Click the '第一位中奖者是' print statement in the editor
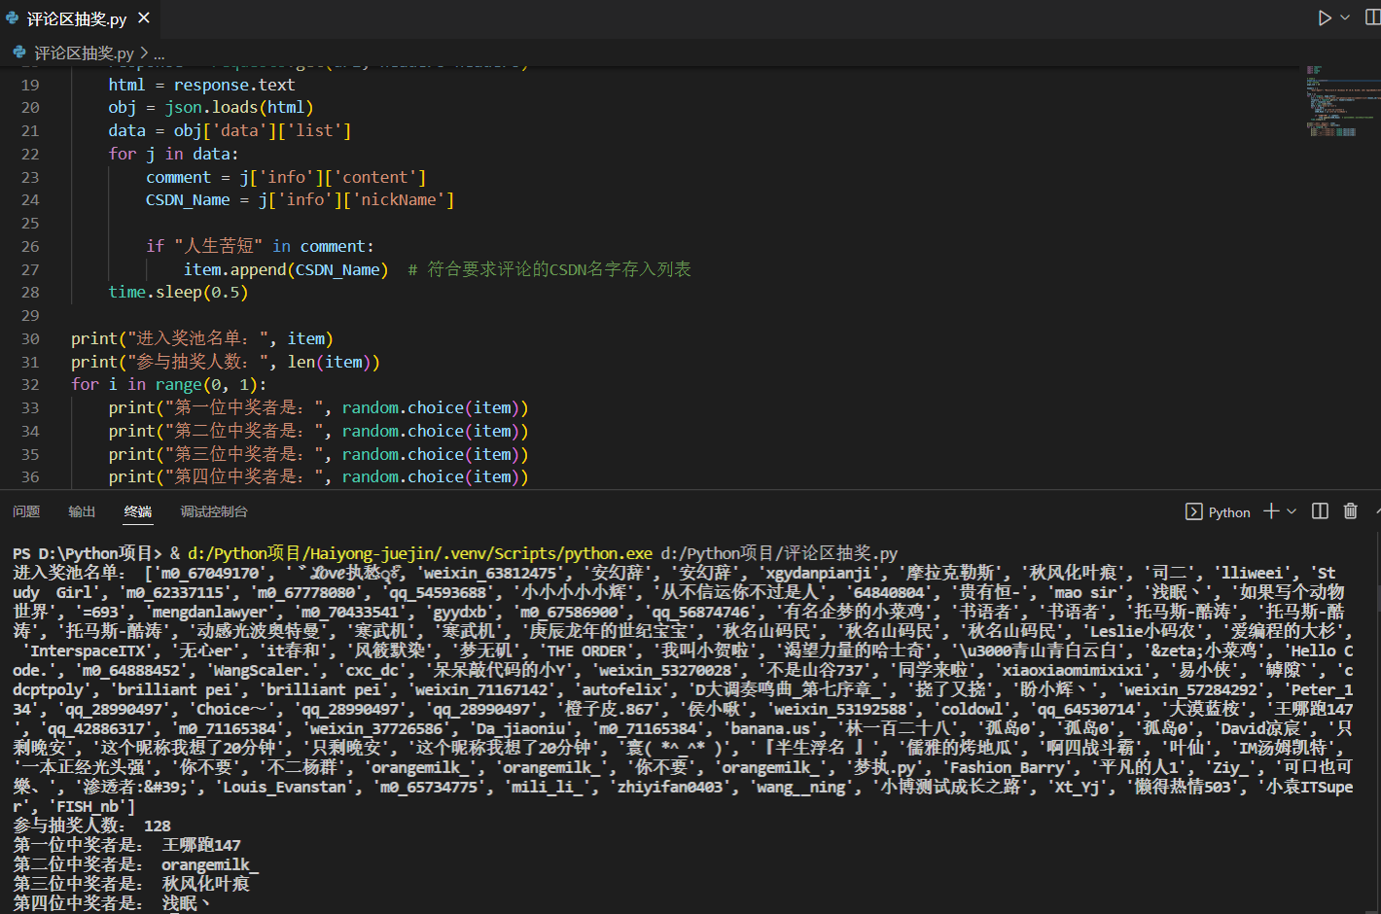This screenshot has height=914, width=1381. coord(318,407)
